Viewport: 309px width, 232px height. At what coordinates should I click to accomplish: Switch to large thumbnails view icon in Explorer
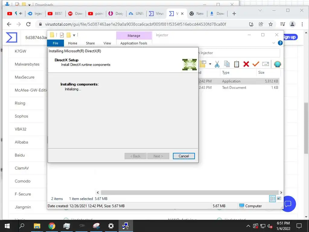[x=279, y=198]
